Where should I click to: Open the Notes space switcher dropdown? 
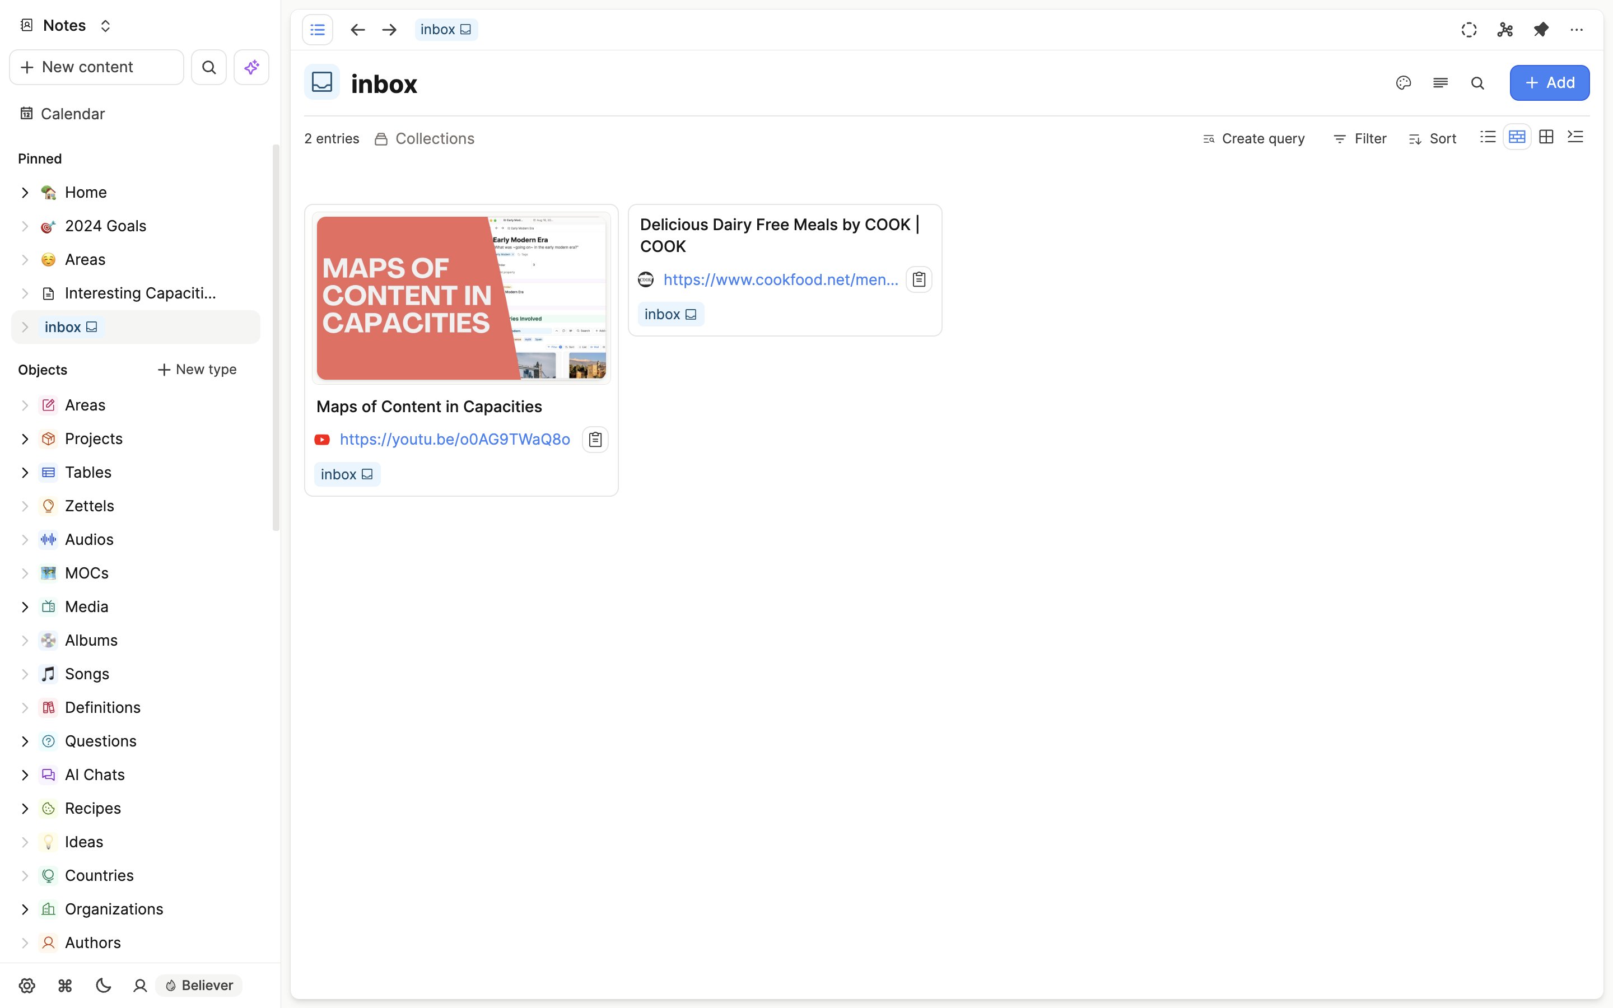[x=66, y=25]
